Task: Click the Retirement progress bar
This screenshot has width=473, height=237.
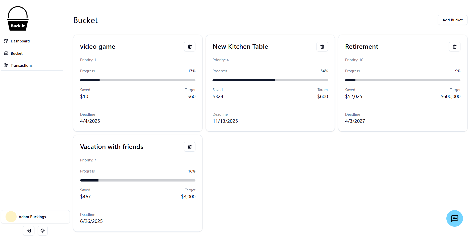Action: coord(402,80)
